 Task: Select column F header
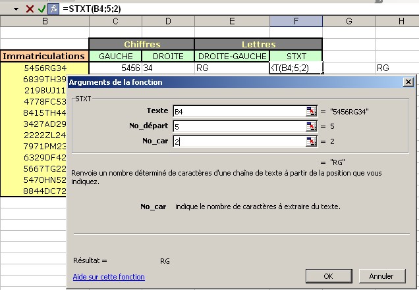296,22
